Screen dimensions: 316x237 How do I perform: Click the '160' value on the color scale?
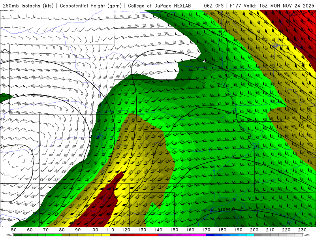pos(190,230)
